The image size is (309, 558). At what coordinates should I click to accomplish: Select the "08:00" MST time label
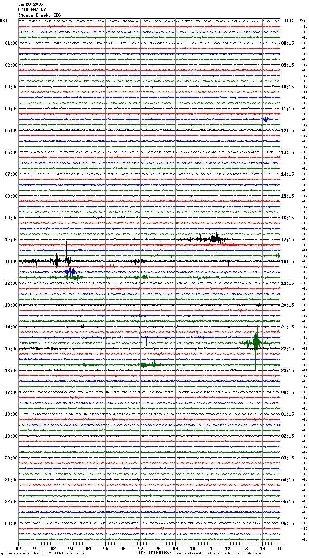click(x=11, y=196)
